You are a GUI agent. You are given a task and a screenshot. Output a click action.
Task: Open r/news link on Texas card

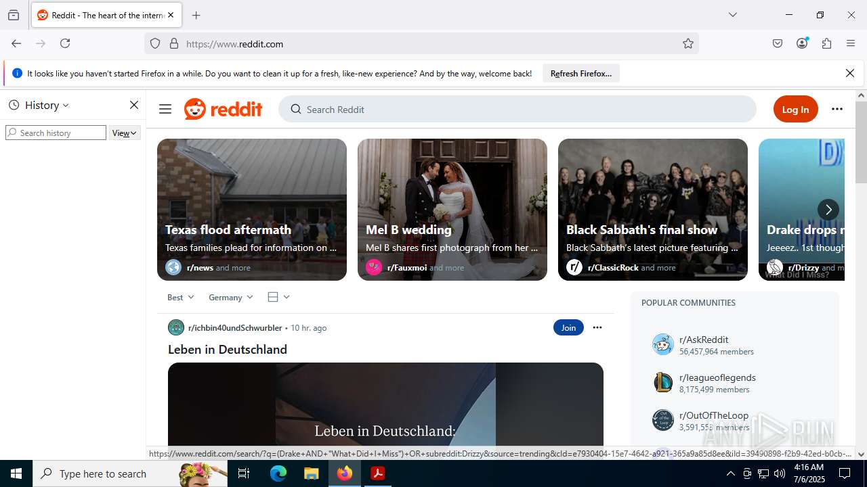coord(200,268)
